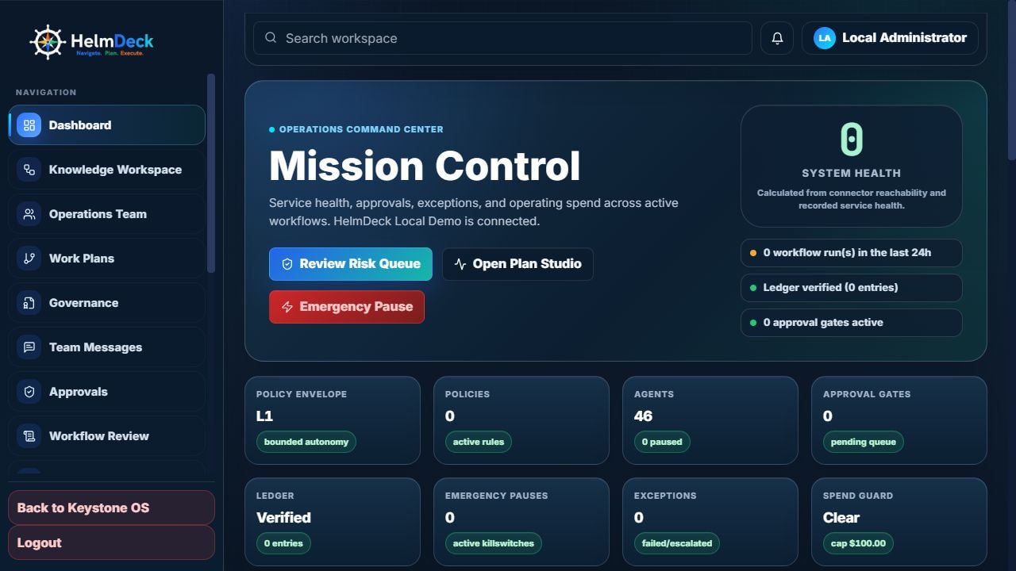
Task: Click the HelmDeck ship wheel logo
Action: tap(47, 42)
